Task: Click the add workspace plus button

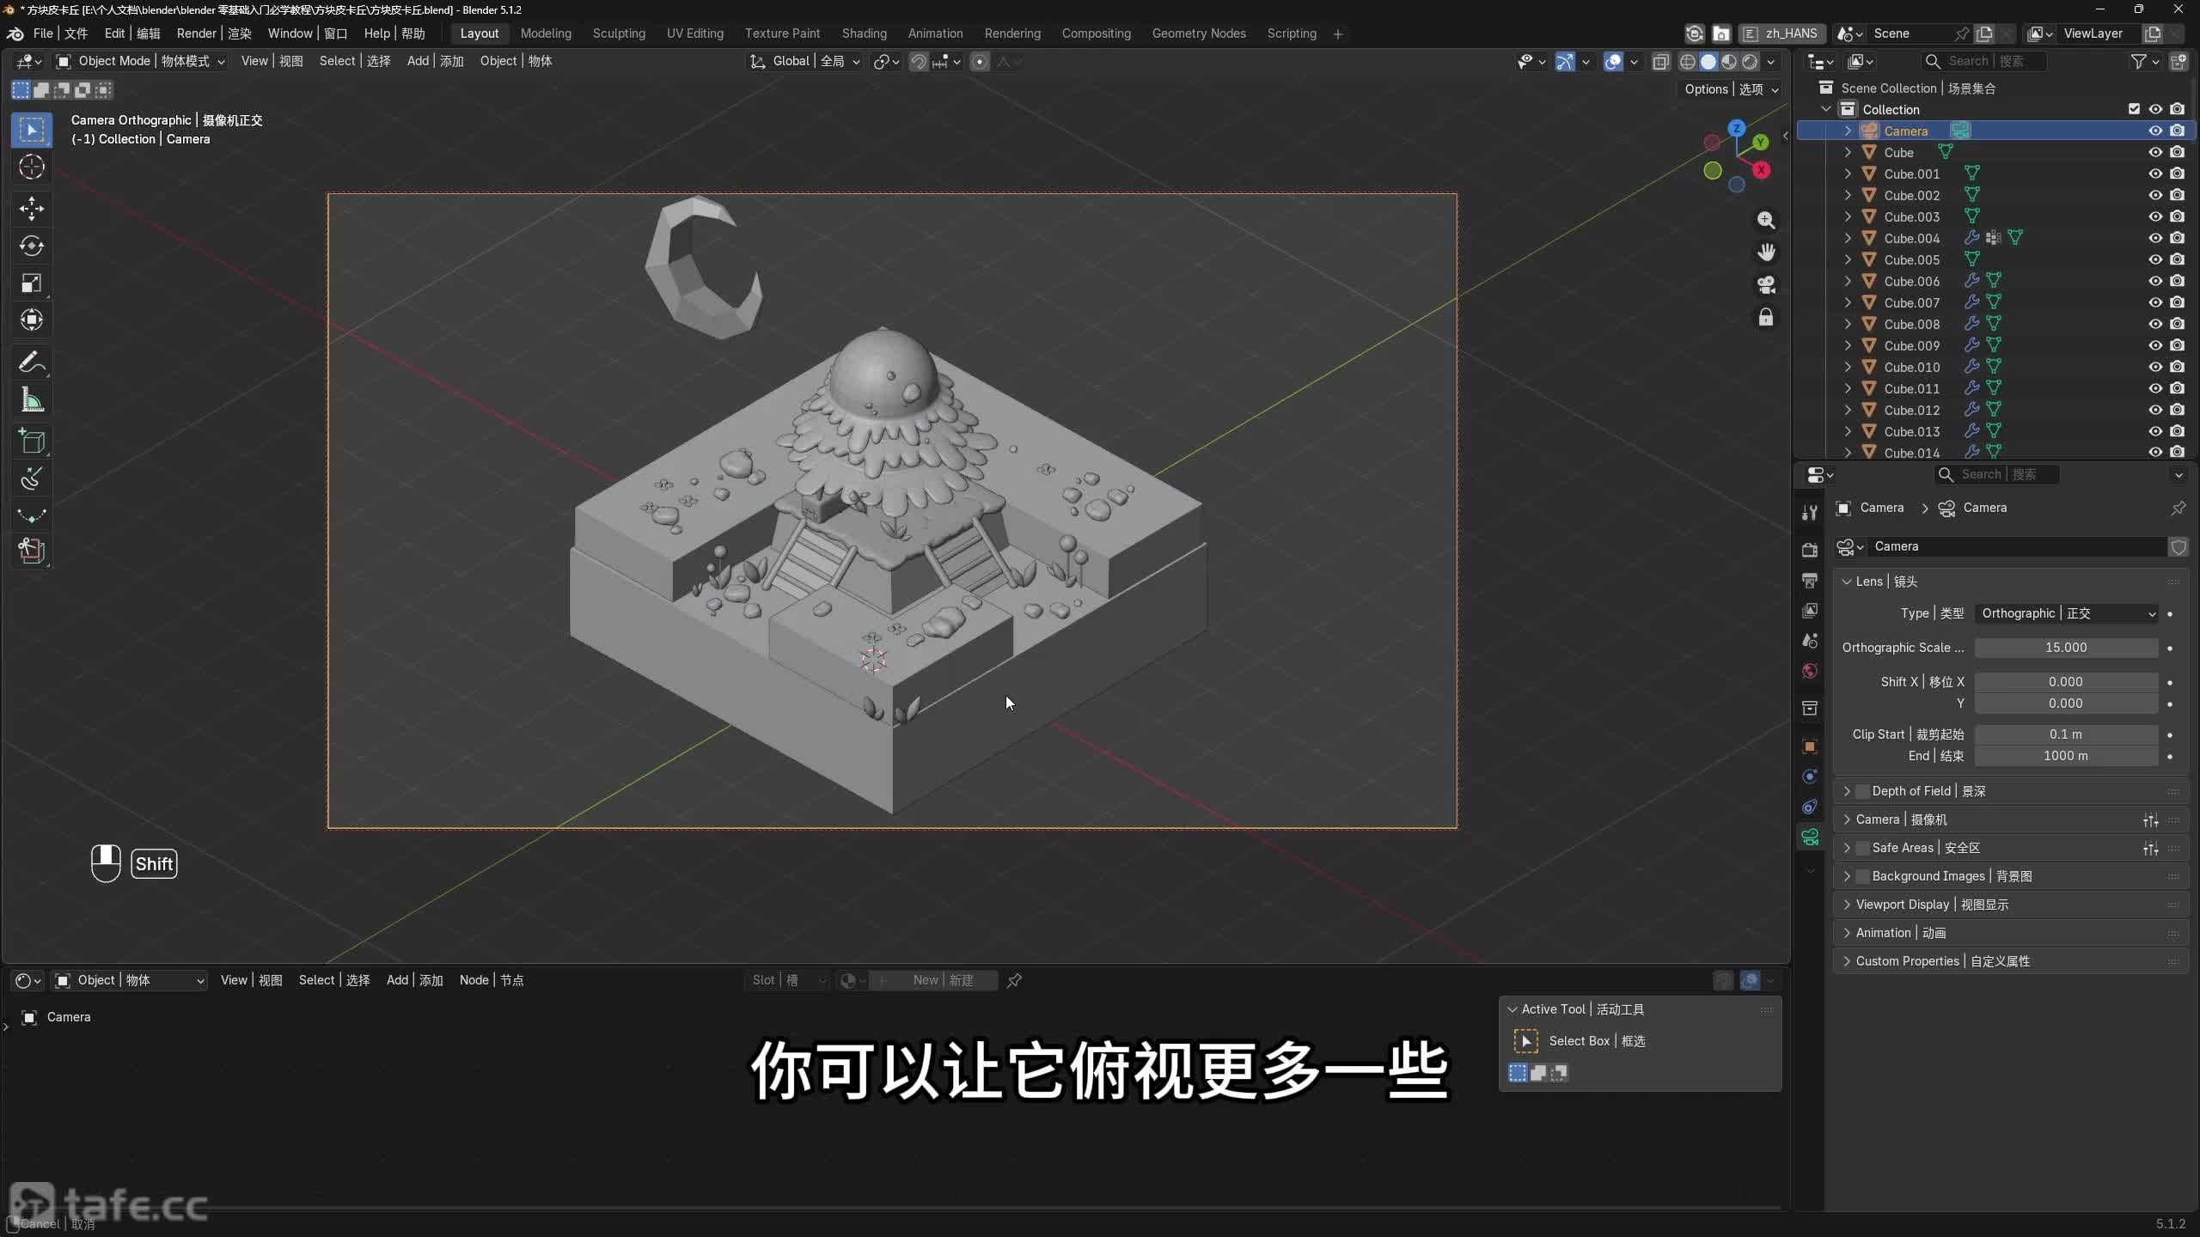Action: [1338, 34]
